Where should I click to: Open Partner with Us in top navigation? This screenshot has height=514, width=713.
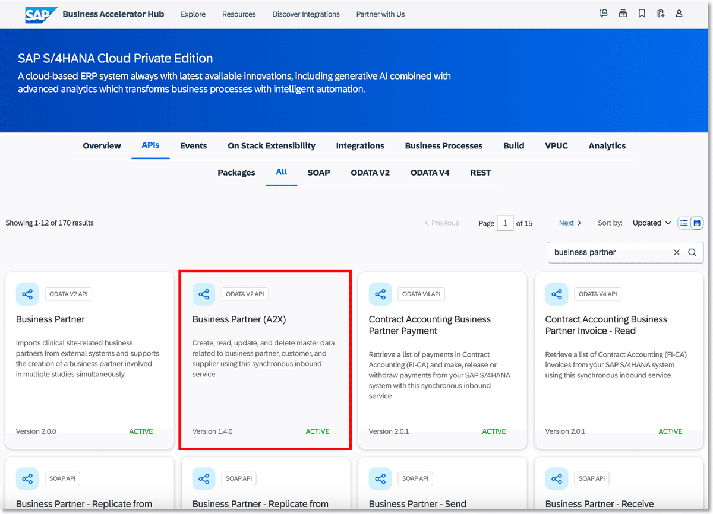(380, 14)
